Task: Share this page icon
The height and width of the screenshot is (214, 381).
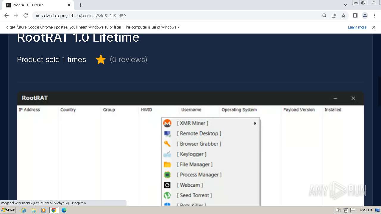Action: (x=334, y=15)
